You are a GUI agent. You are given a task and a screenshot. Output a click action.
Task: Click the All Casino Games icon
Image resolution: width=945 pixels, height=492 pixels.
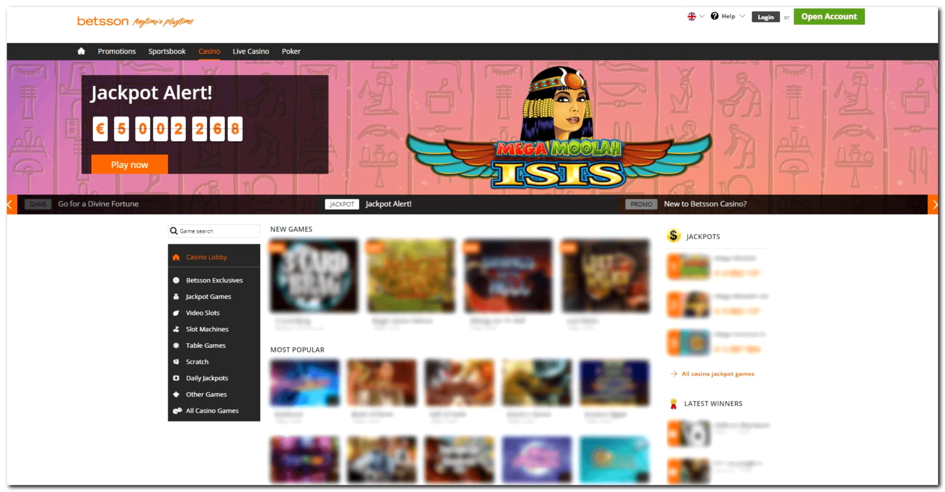coord(177,410)
